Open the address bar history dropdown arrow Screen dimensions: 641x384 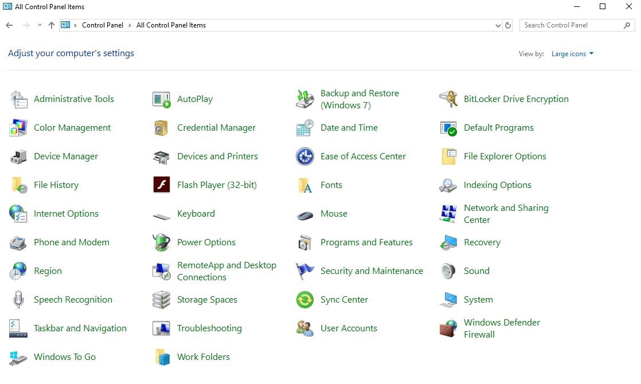(498, 25)
